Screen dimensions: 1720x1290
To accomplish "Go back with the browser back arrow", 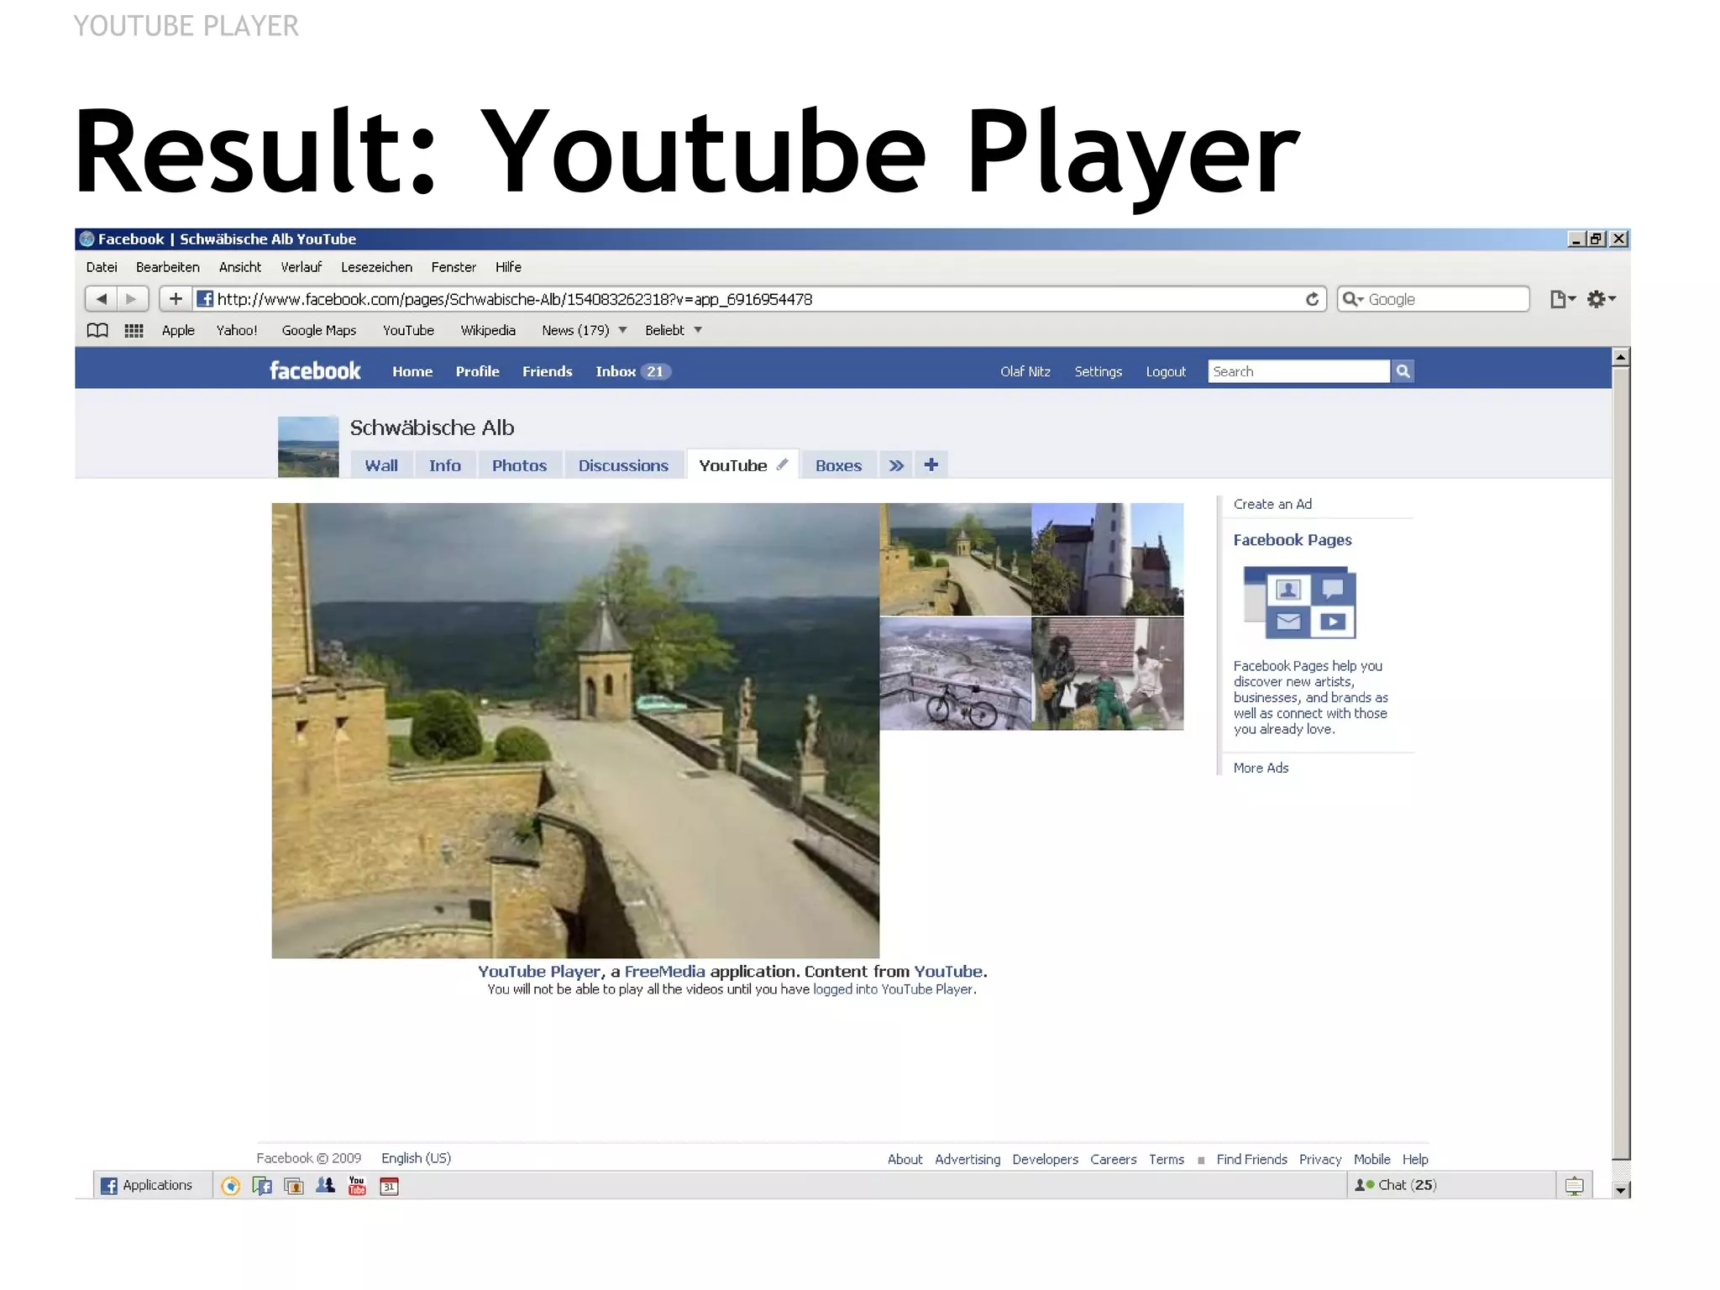I will click(x=101, y=299).
